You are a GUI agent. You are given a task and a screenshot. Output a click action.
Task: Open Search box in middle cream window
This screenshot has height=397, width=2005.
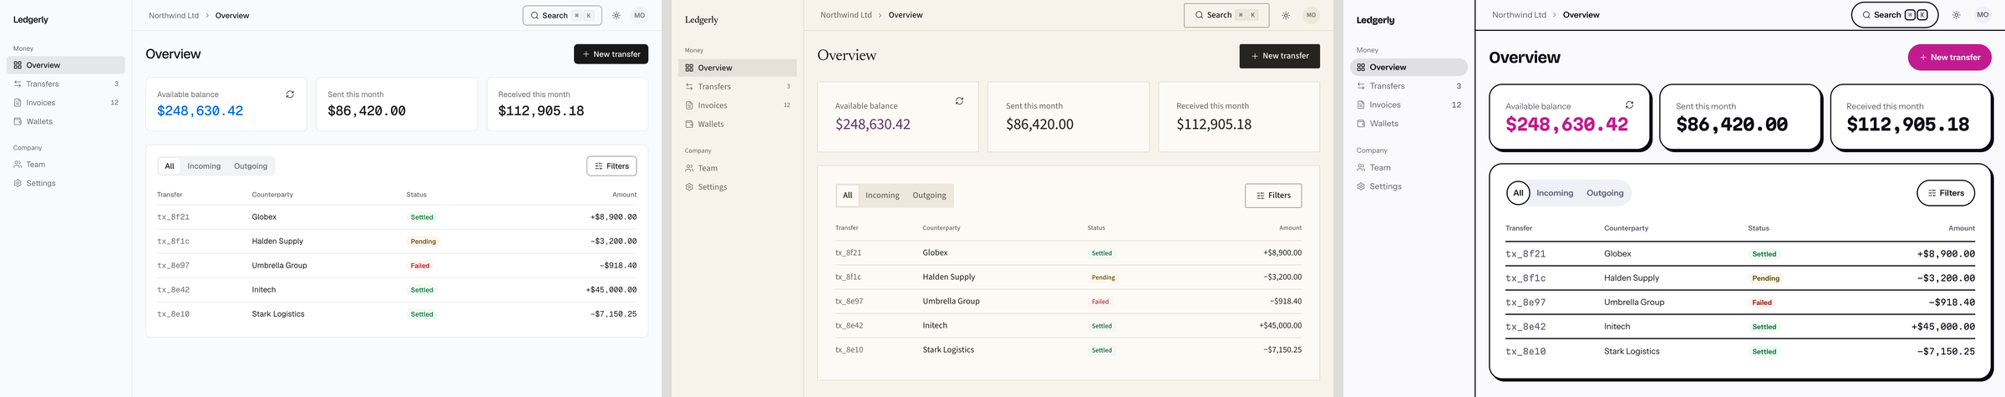pos(1226,15)
